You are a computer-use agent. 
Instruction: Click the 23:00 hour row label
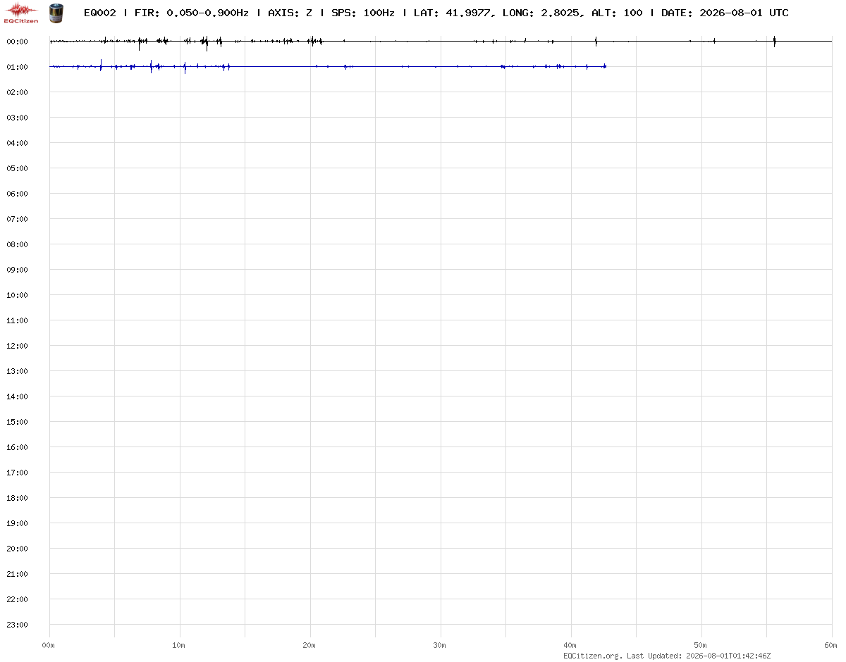17,625
